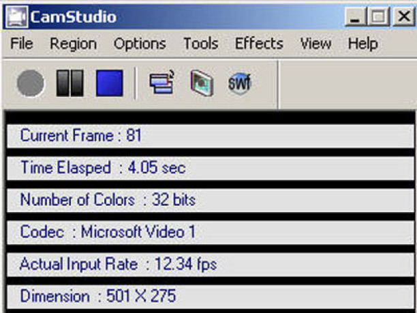Click the grey Record button

pos(31,83)
